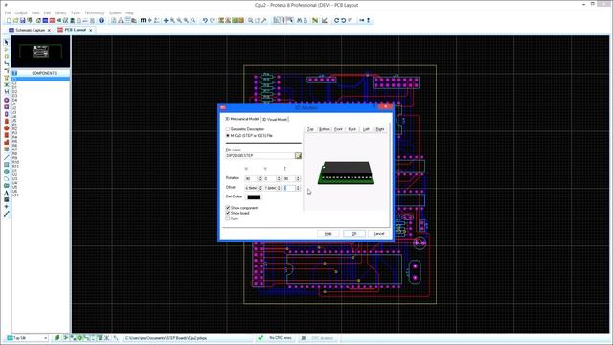Click the Zoom In magnifier icon

(172, 20)
